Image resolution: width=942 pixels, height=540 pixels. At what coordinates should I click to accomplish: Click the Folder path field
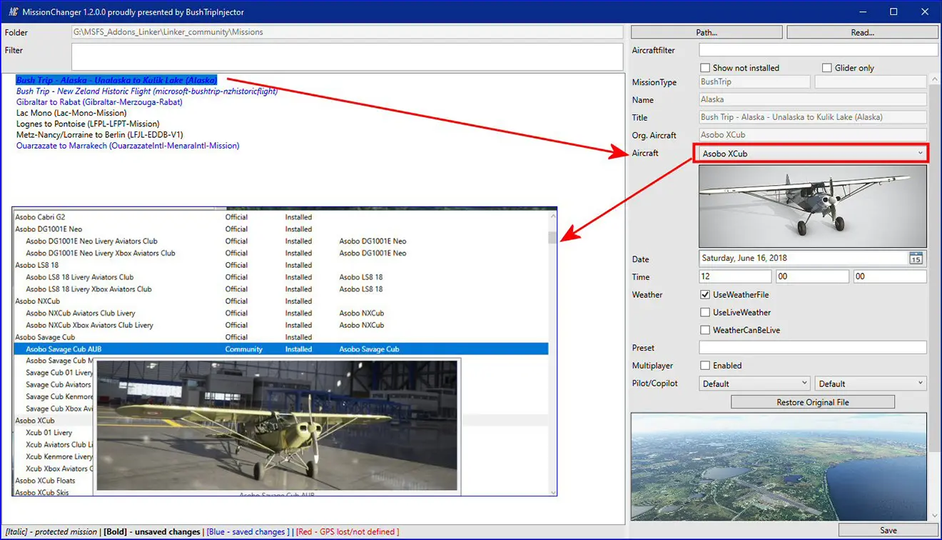tap(348, 32)
